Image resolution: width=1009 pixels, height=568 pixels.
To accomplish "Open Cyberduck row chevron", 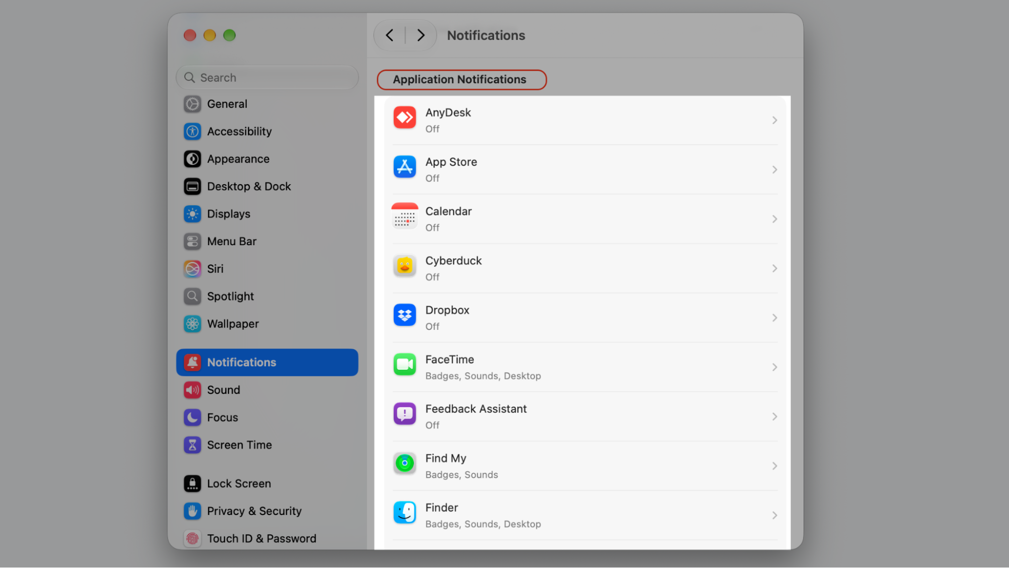I will 774,268.
